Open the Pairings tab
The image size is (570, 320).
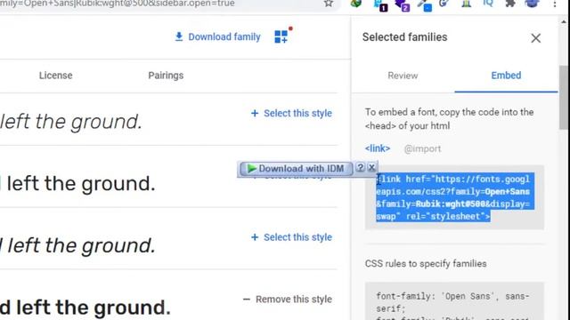click(x=166, y=76)
